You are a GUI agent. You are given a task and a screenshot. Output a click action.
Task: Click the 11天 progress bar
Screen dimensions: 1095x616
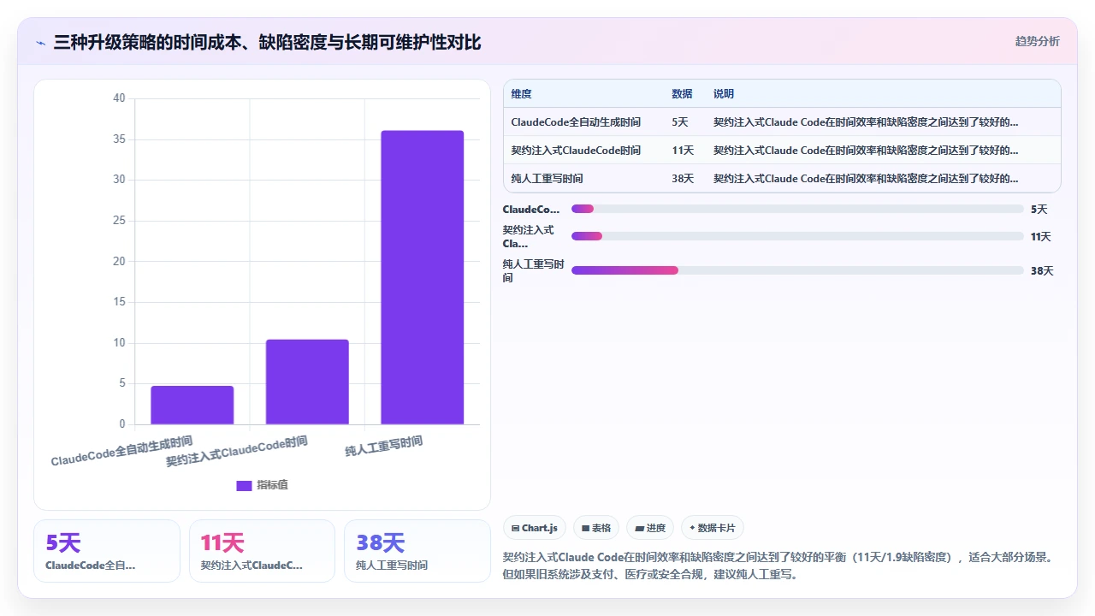pyautogui.click(x=797, y=236)
